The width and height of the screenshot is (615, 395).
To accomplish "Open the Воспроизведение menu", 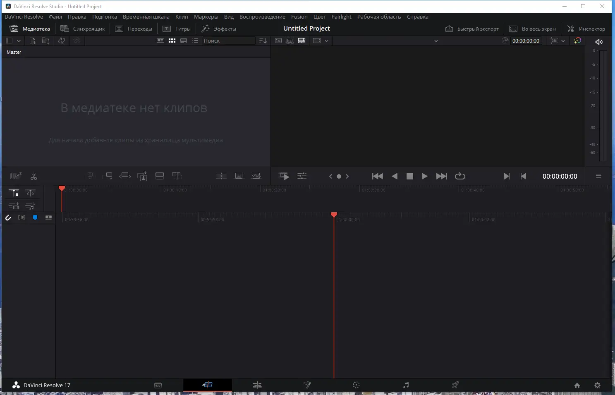I will pos(262,17).
